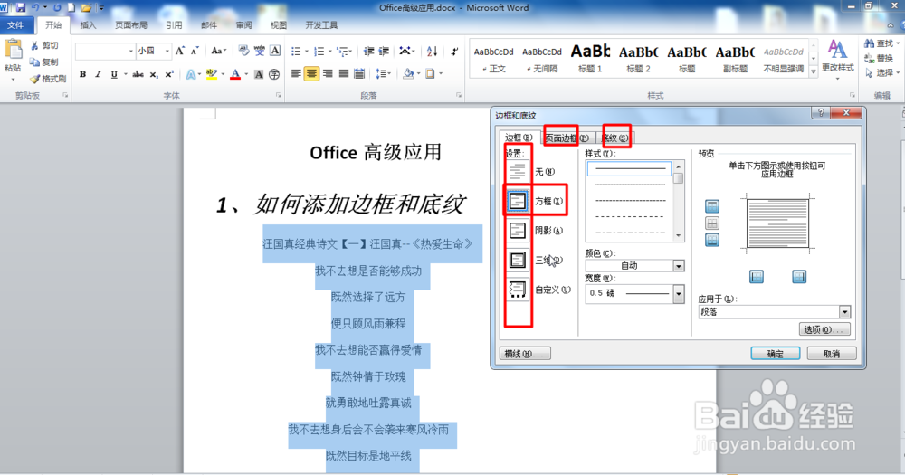This screenshot has height=475, width=905.
Task: Open the Apply To (应用于) dropdown
Action: [x=844, y=312]
